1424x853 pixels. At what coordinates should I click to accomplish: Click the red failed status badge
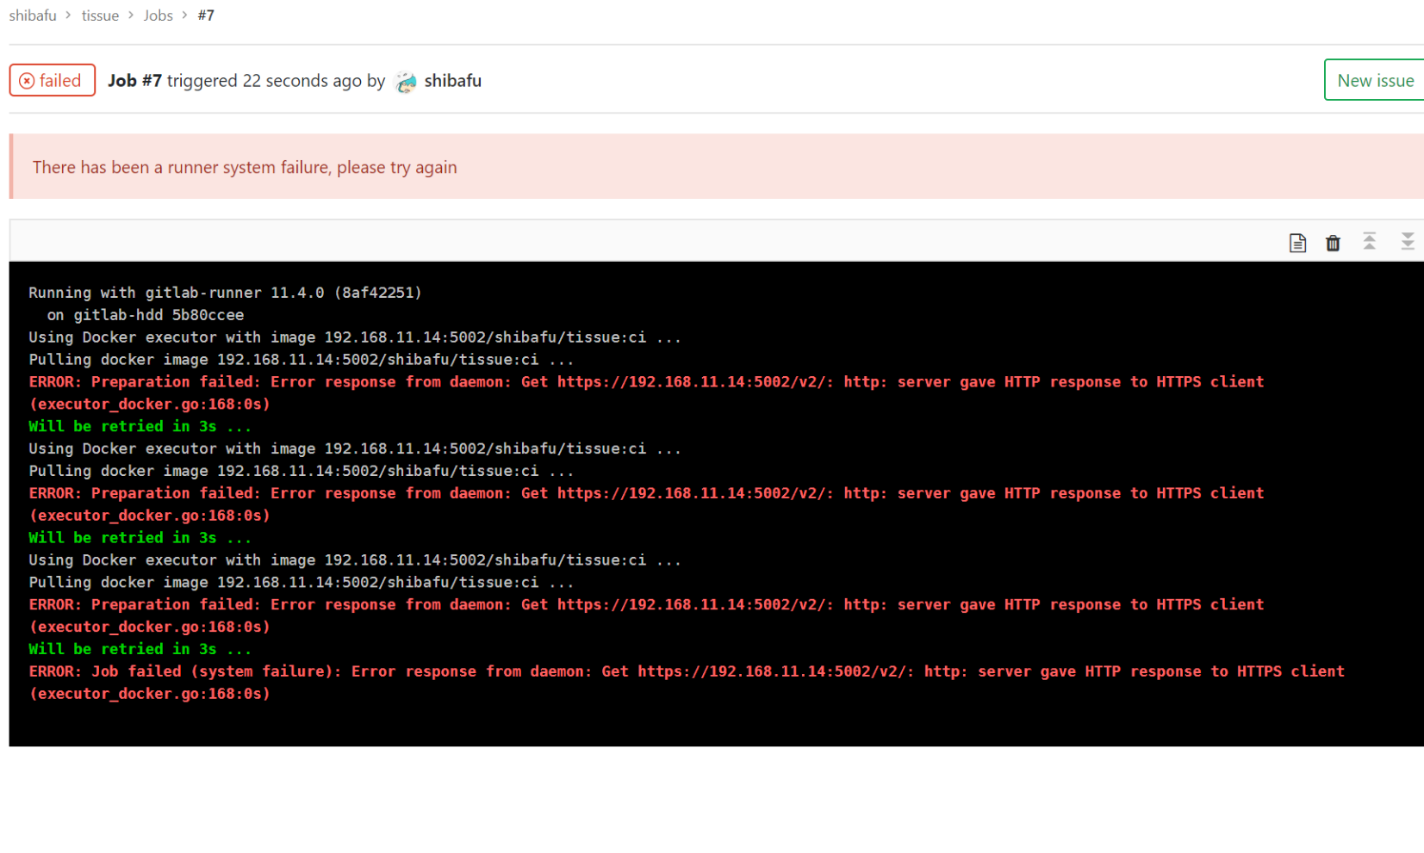click(x=52, y=81)
